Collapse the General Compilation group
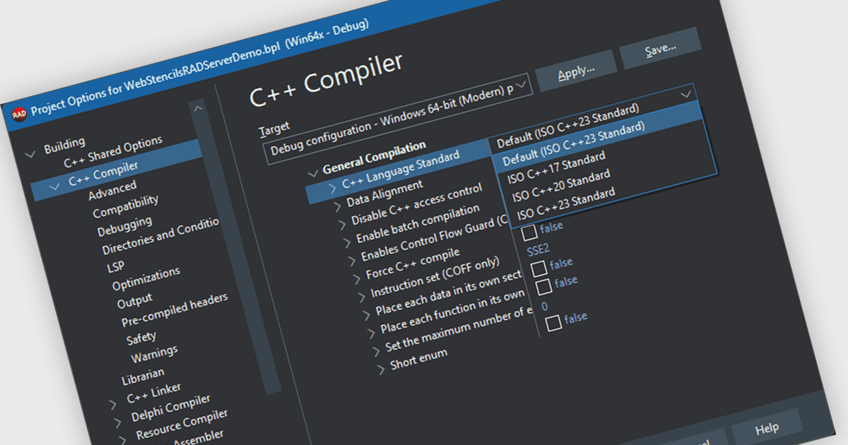848x445 pixels. [x=314, y=173]
